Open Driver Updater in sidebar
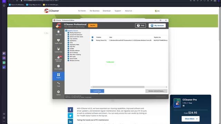The height and width of the screenshot is (124, 221). pyautogui.click(x=58, y=67)
